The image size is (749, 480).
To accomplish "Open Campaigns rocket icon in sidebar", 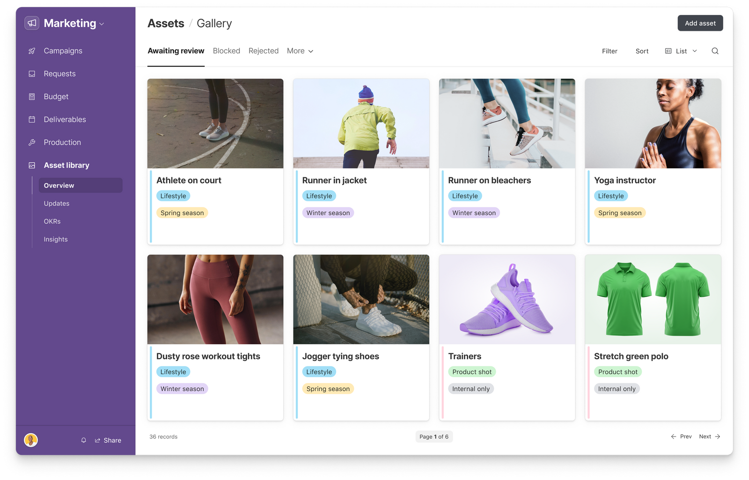I will 32,51.
